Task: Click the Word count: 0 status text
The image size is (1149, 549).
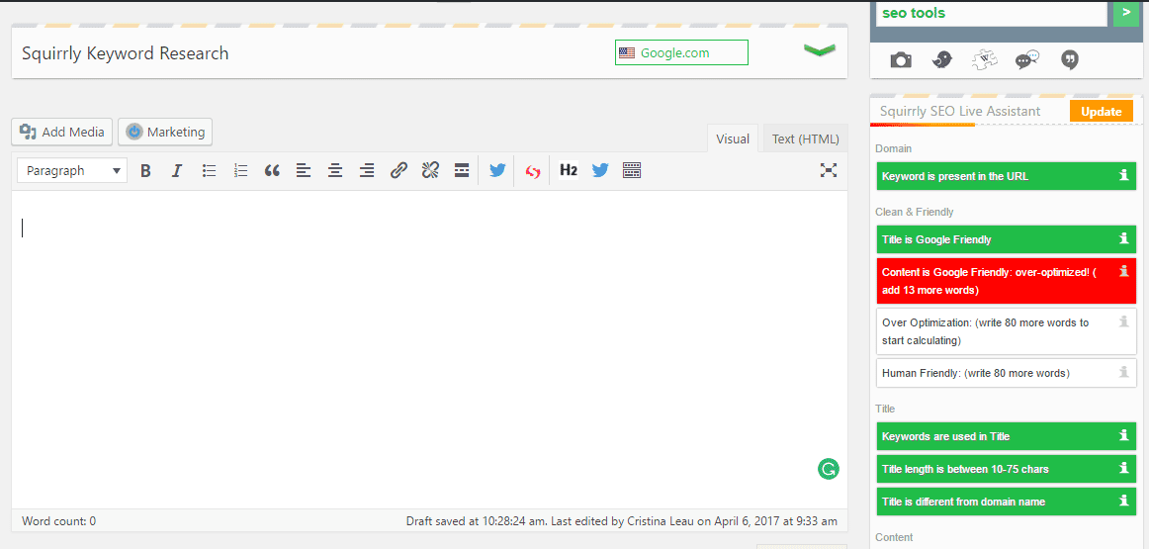Action: coord(58,521)
